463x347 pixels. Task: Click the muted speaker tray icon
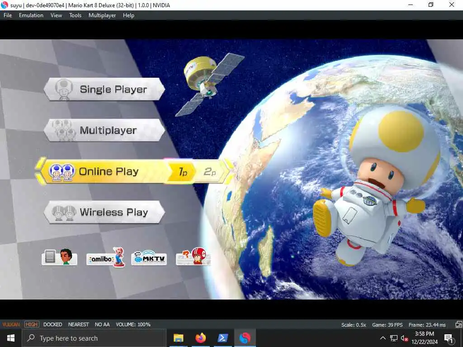tap(404, 338)
